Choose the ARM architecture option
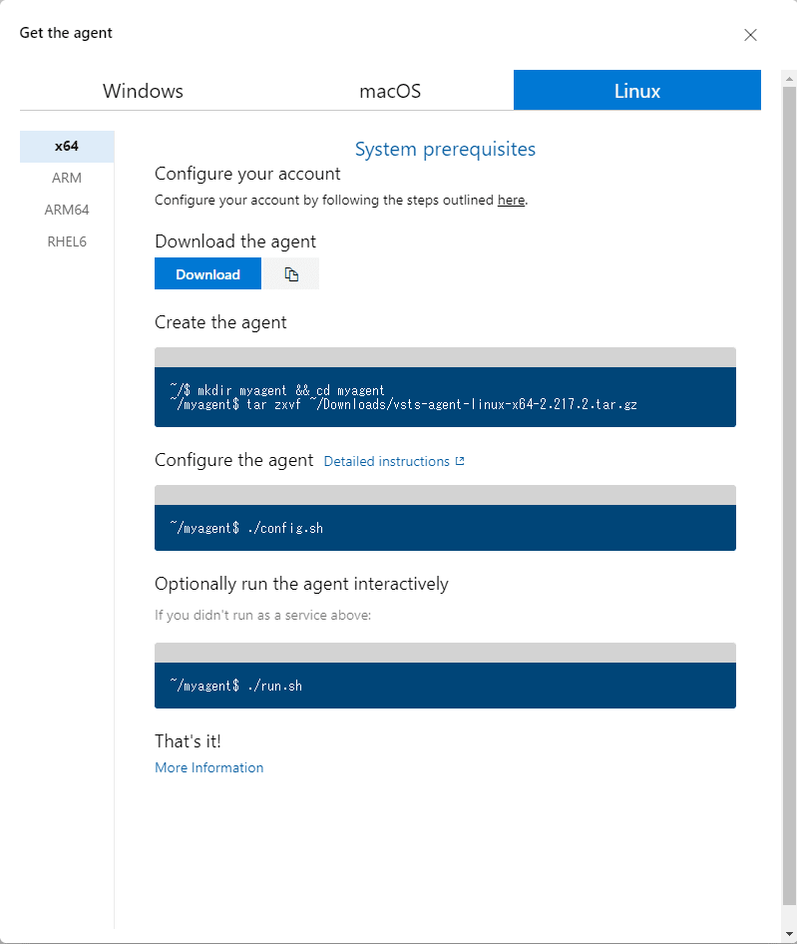Screen dimensions: 797x944 click(x=67, y=179)
